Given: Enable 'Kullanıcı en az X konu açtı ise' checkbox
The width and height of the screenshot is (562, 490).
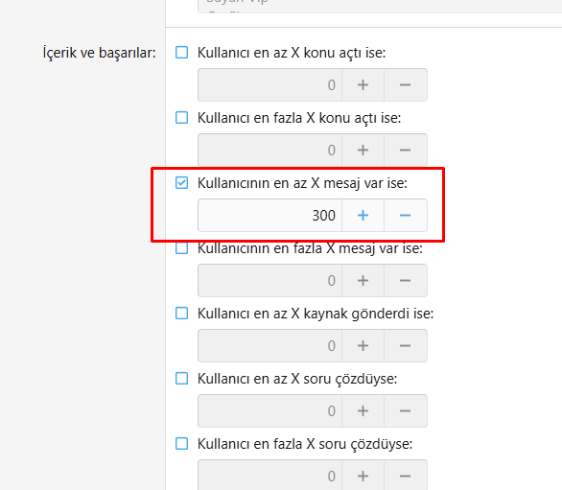Looking at the screenshot, I should point(181,53).
